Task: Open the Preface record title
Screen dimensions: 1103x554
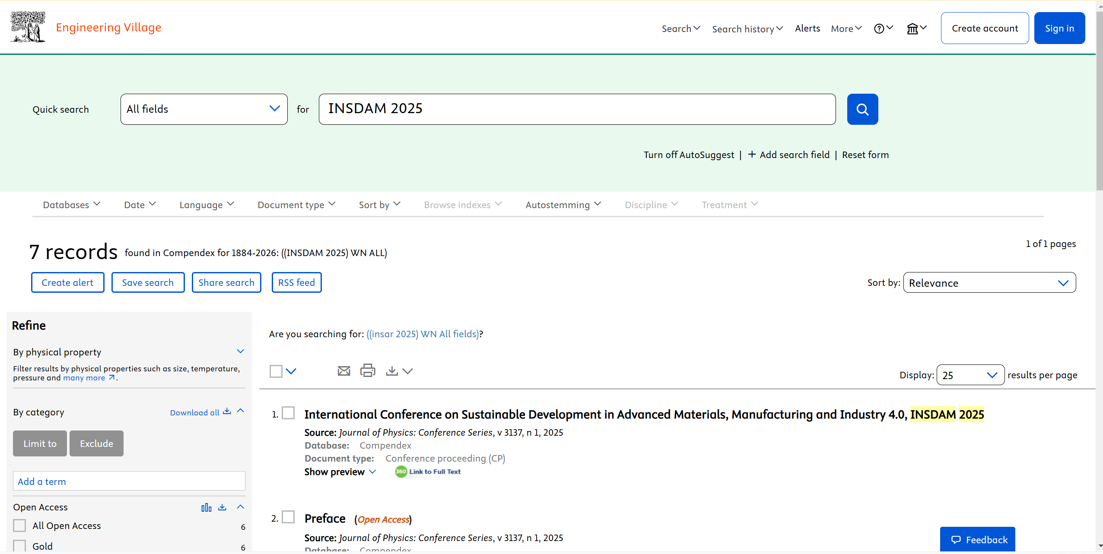Action: (325, 518)
